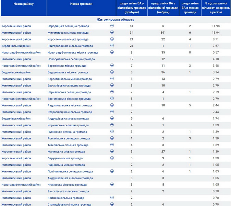Click the up-arrow icon for Народицька селищна громада
231x206 pixels.
point(112,26)
